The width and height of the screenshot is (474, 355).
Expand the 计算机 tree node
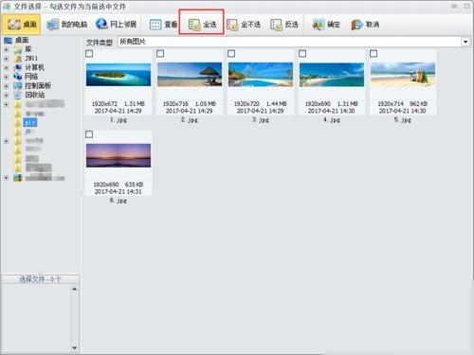point(6,68)
